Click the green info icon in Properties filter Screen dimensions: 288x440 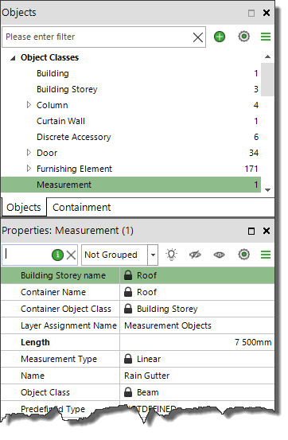pos(57,255)
